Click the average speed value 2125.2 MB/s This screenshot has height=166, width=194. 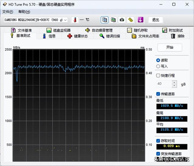(x=172, y=130)
